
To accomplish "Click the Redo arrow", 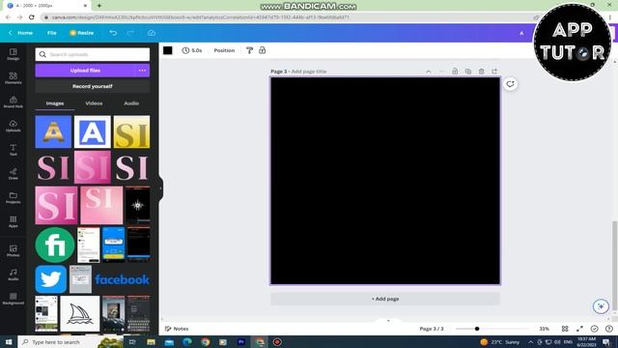I will [x=130, y=33].
